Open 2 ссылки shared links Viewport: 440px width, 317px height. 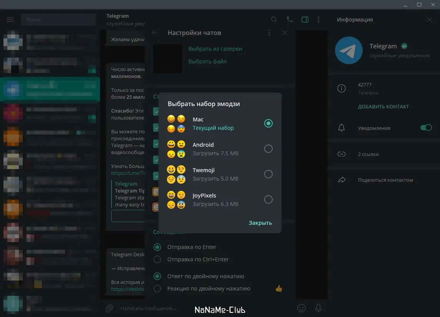(x=368, y=154)
